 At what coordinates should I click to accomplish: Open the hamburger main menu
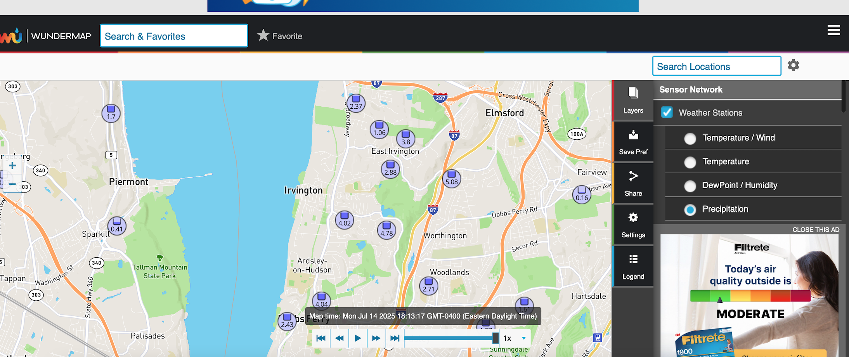point(833,30)
